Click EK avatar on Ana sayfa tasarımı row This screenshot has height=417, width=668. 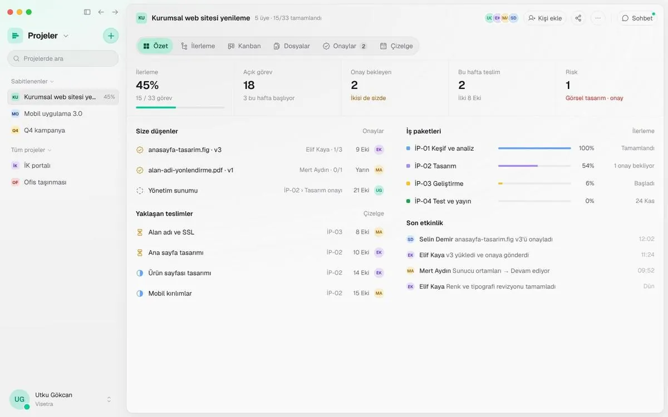click(x=379, y=252)
